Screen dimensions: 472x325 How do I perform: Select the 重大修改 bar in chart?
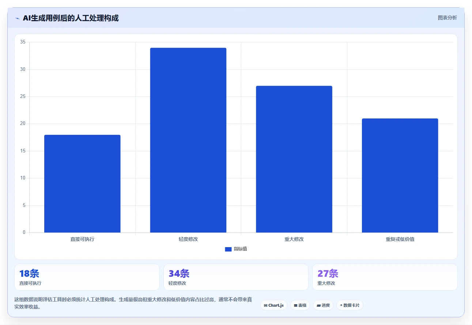(294, 159)
